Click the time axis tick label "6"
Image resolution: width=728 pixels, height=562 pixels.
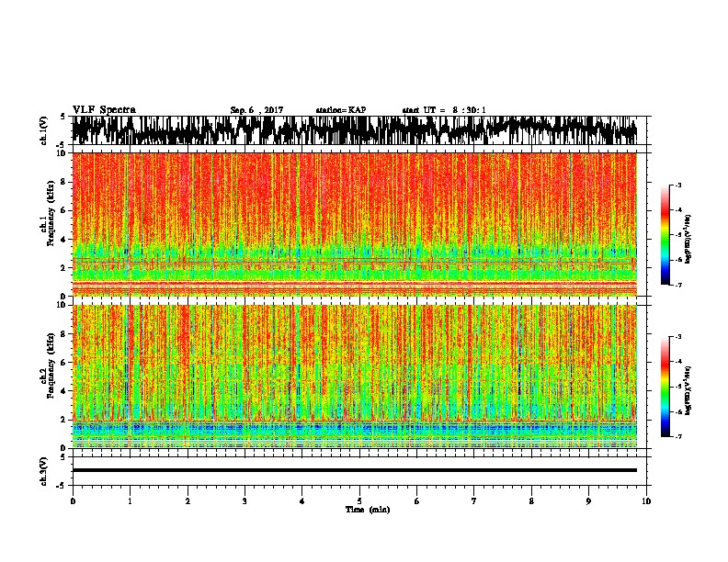click(x=417, y=501)
